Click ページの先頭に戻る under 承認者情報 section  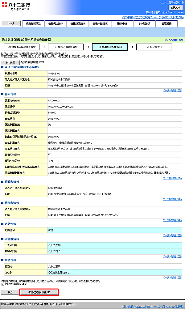pos(172,256)
